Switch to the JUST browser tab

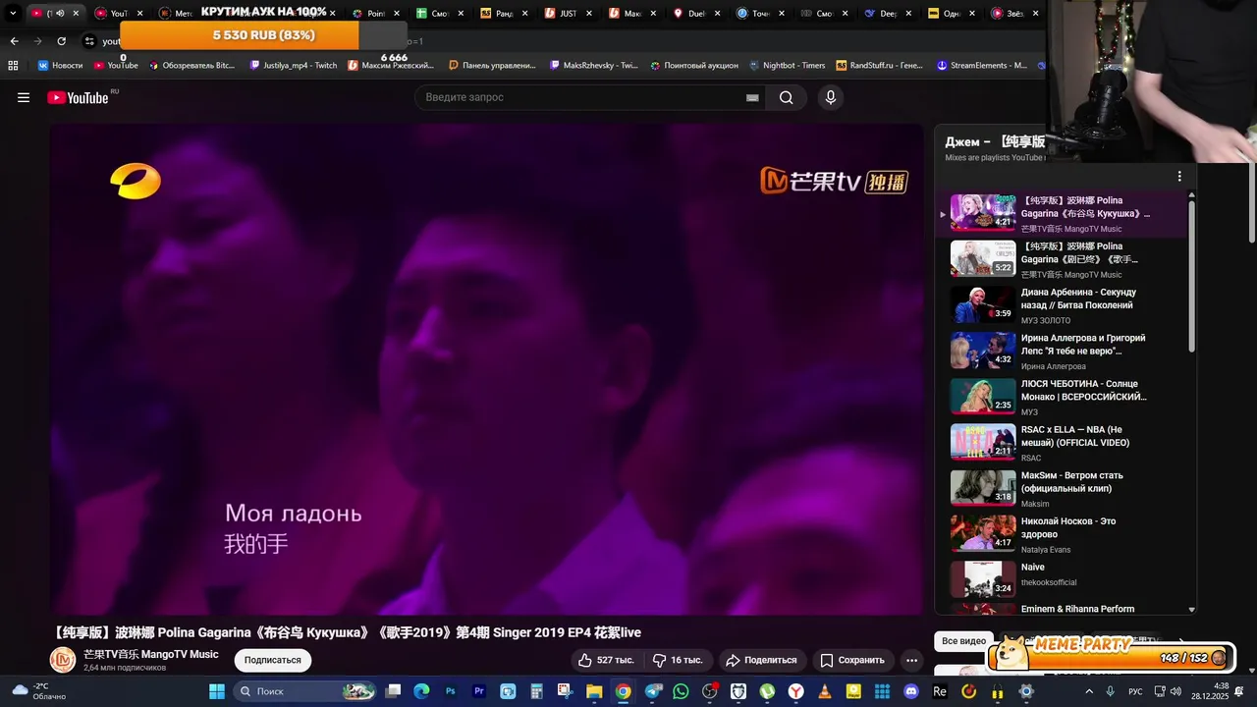click(x=568, y=13)
